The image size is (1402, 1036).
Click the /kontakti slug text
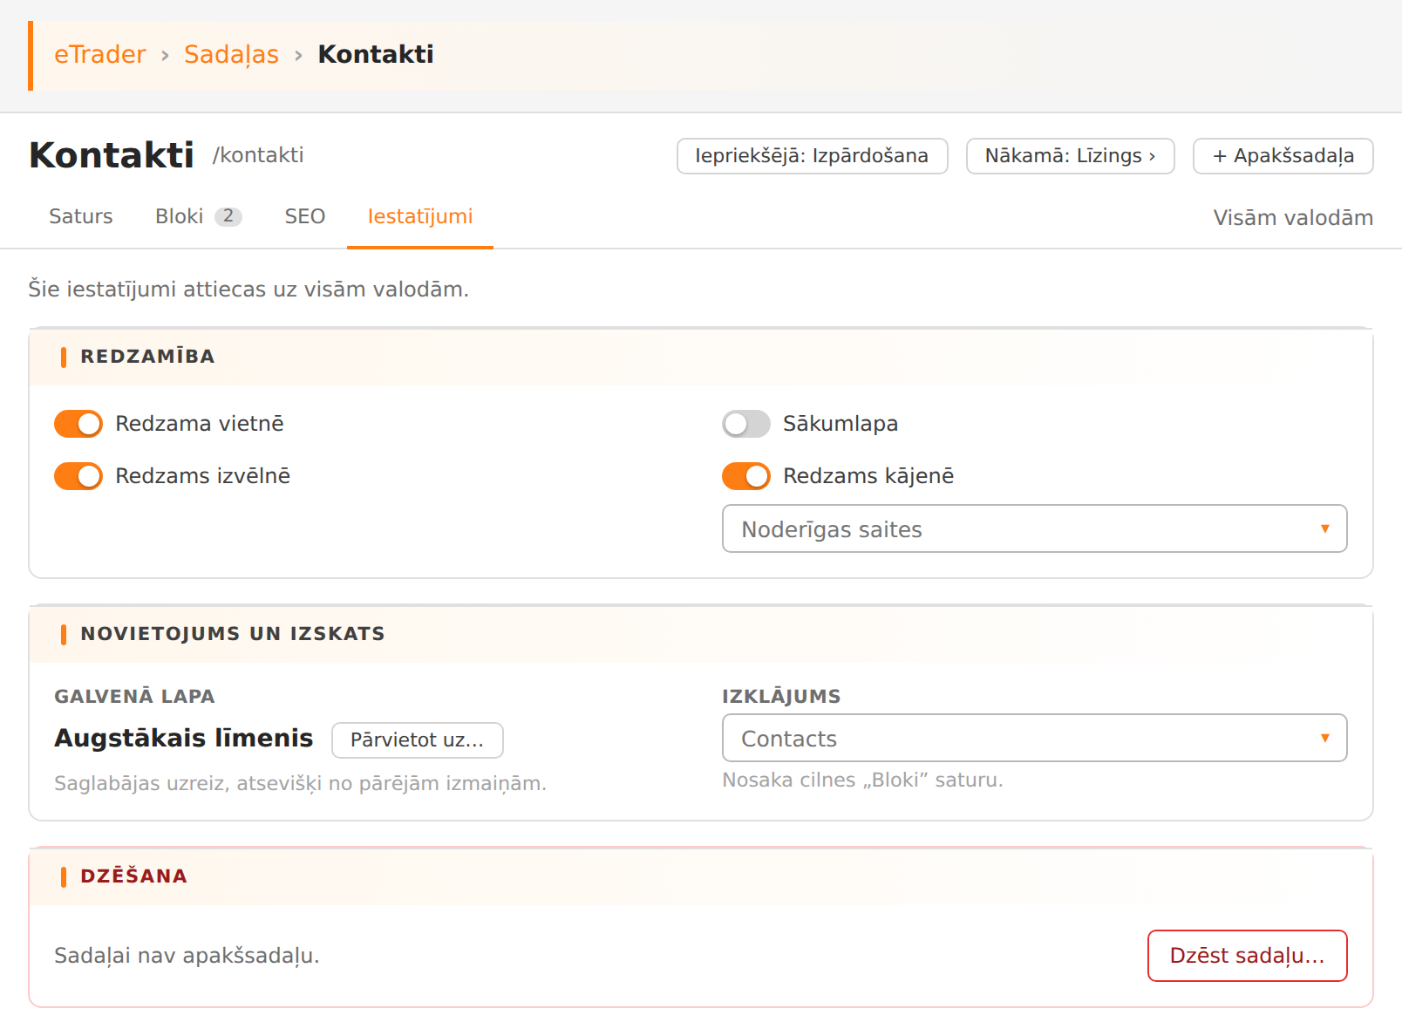(258, 155)
